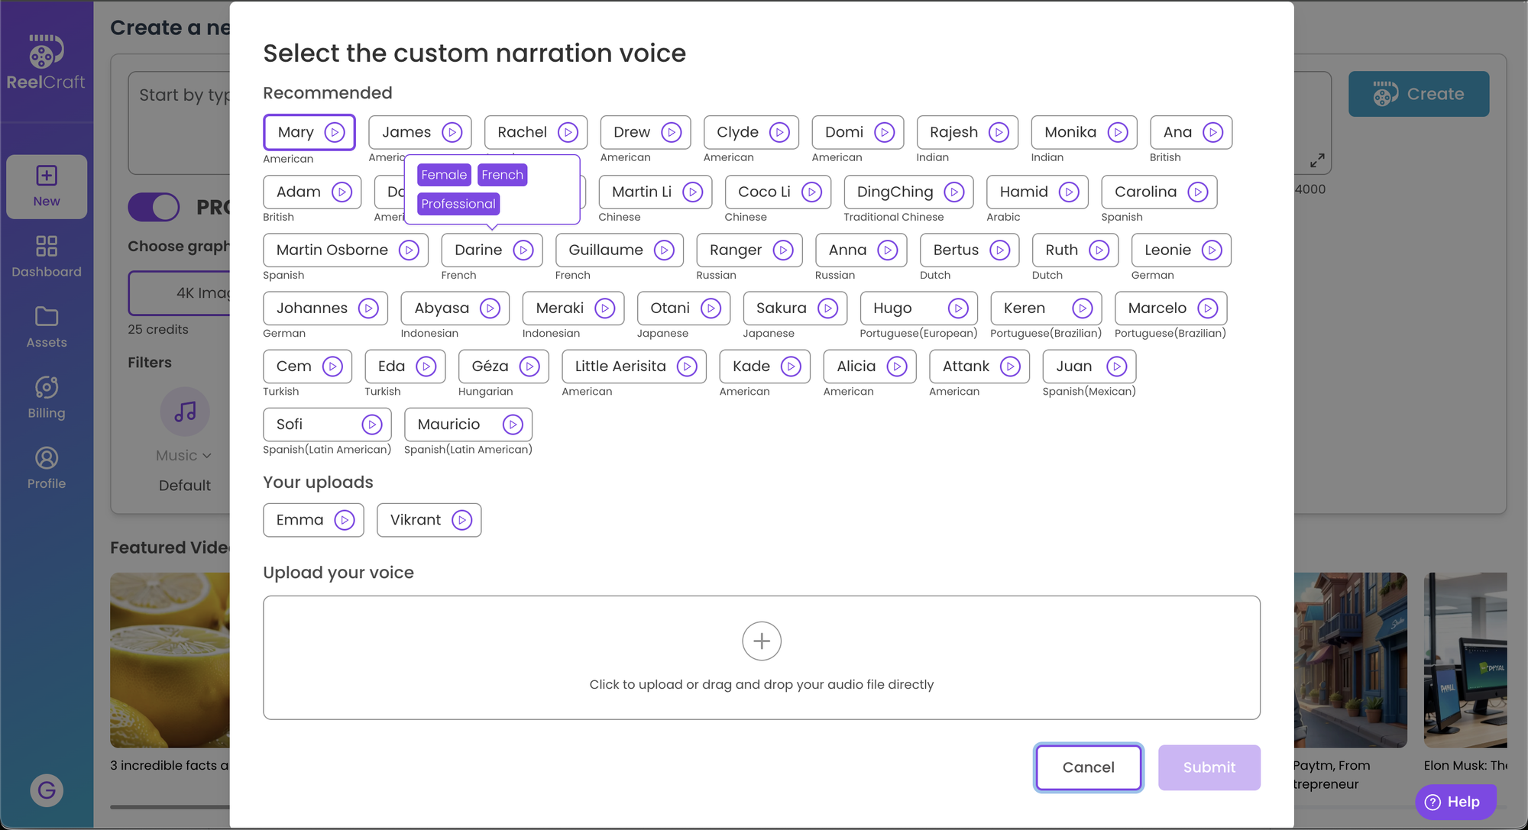
Task: Click the play icon for Vikrant uploaded voice
Action: pos(461,520)
